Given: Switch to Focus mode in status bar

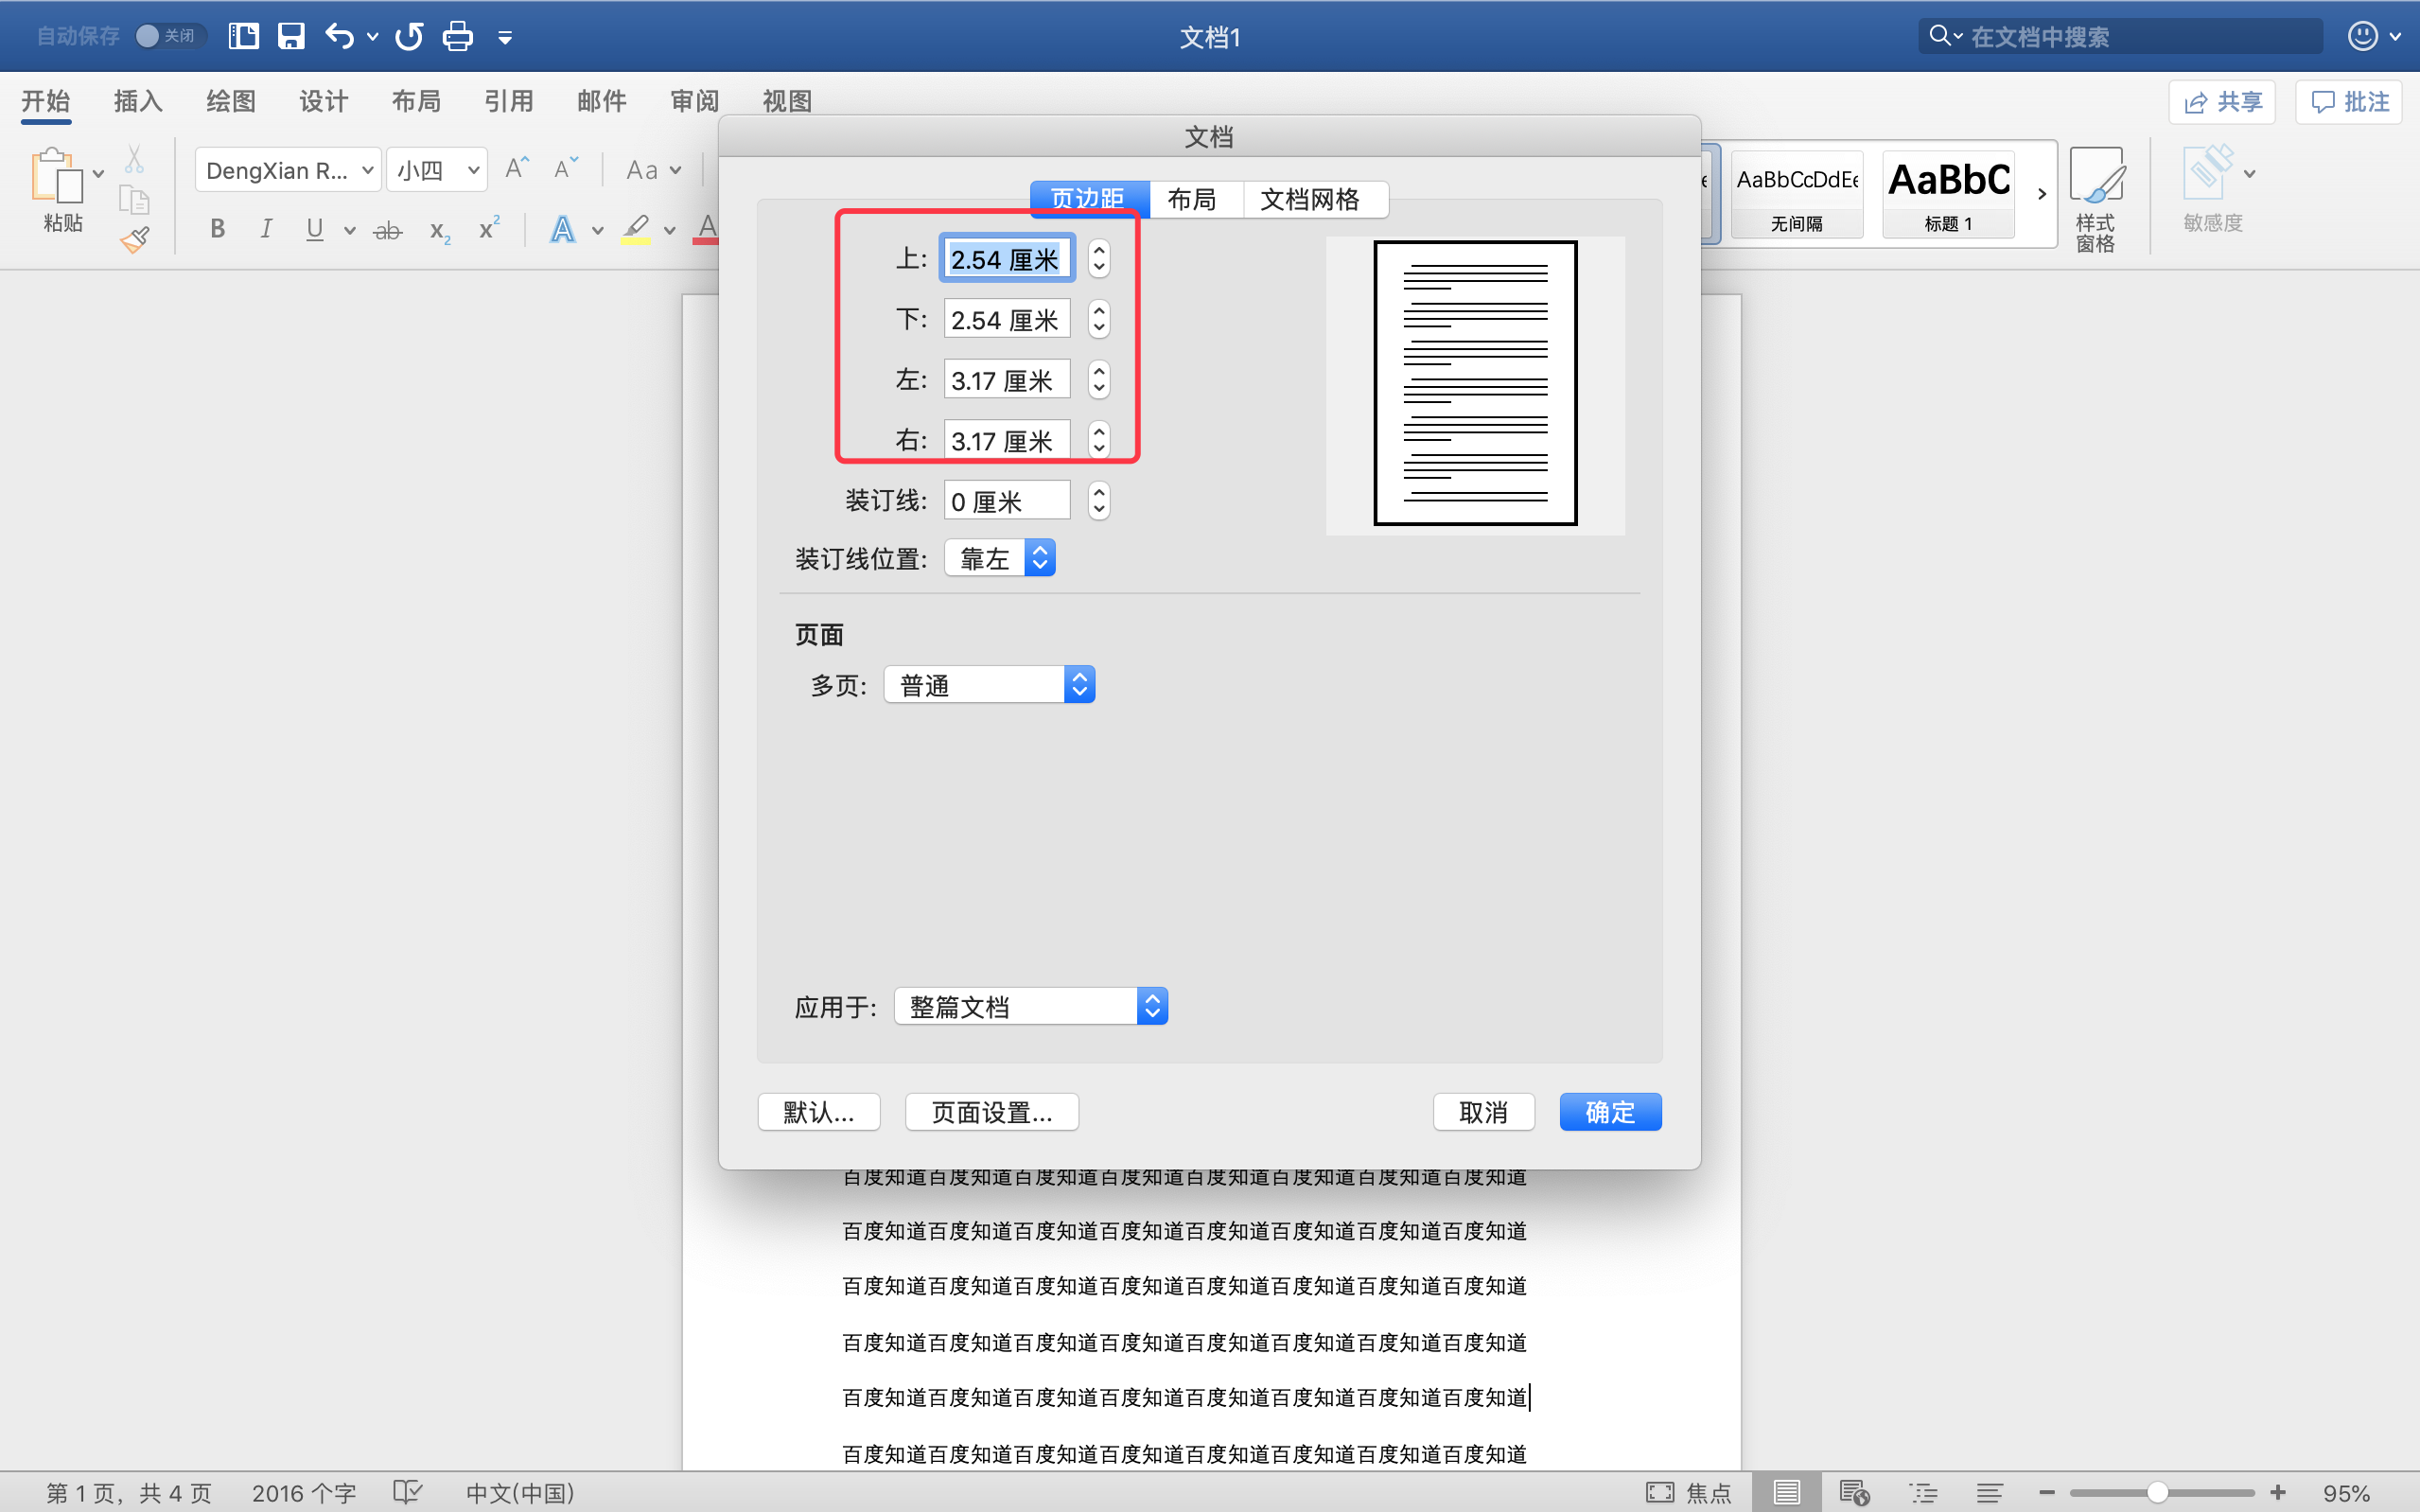Looking at the screenshot, I should coord(1689,1493).
